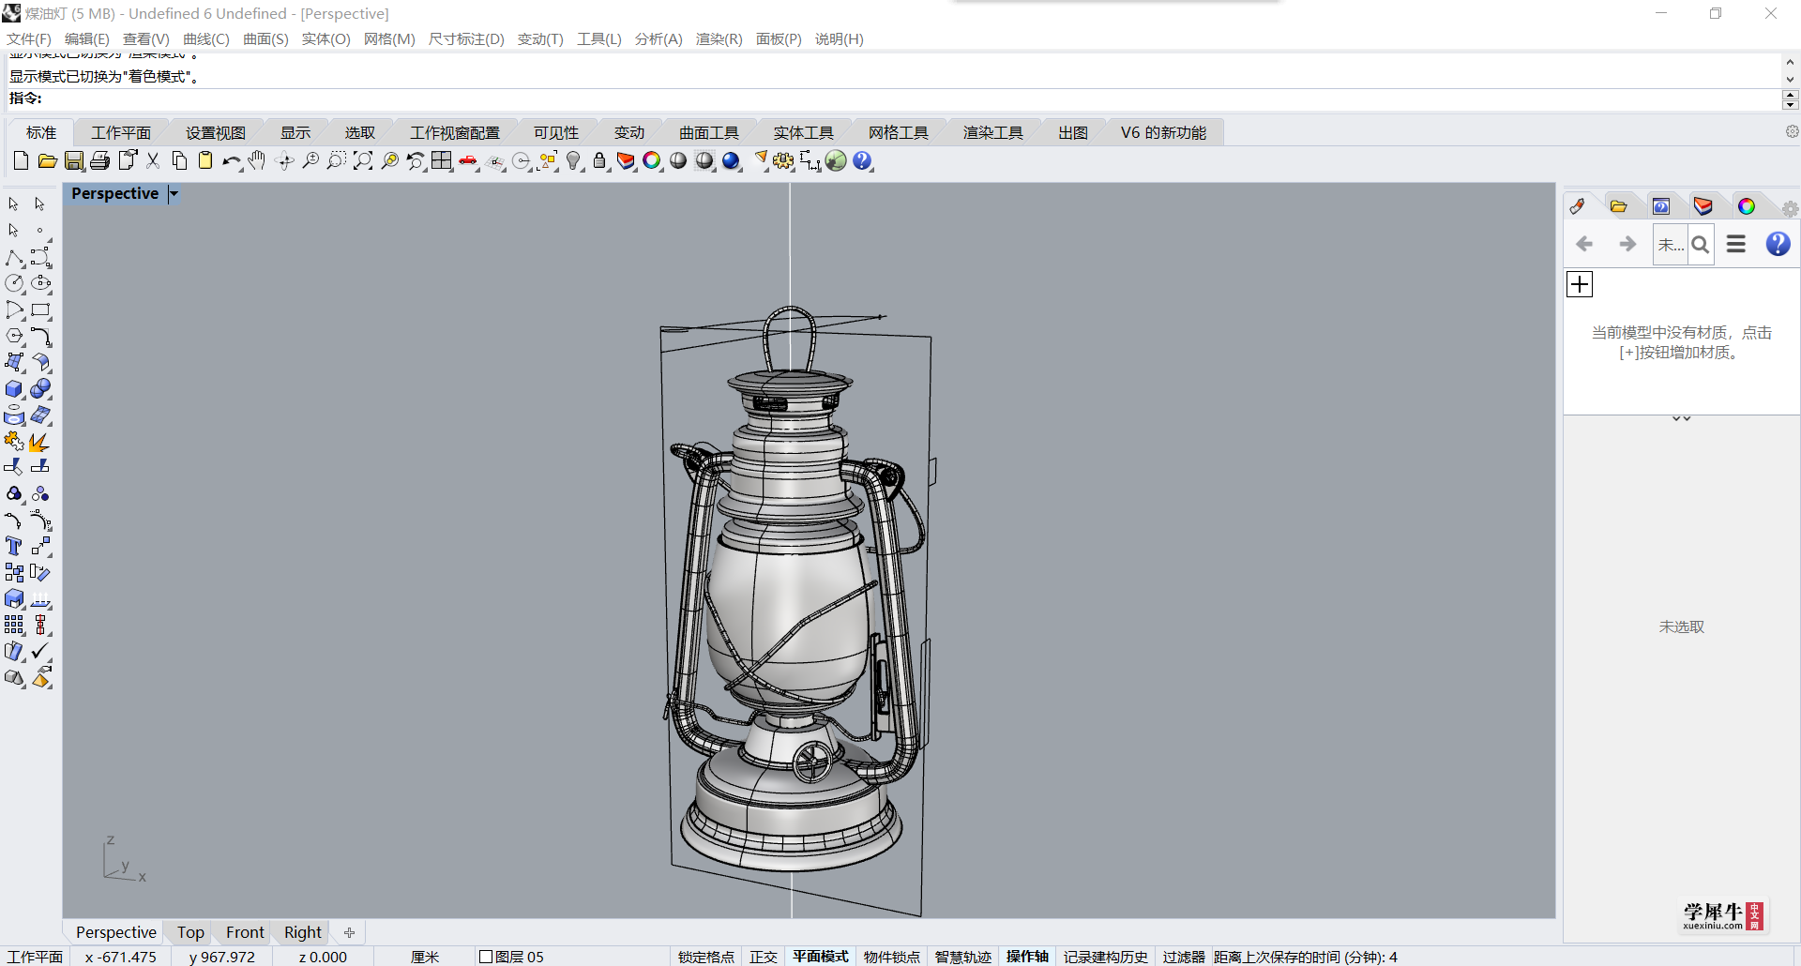
Task: Click the plus add material button
Action: [1580, 284]
